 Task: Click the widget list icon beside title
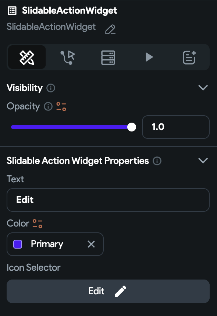[12, 11]
